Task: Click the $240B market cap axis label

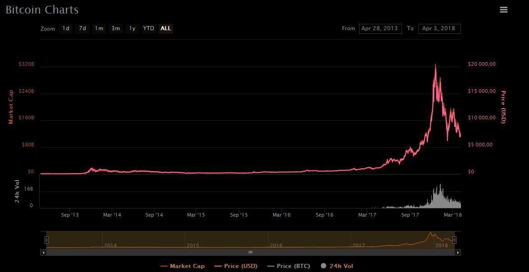Action: [26, 91]
